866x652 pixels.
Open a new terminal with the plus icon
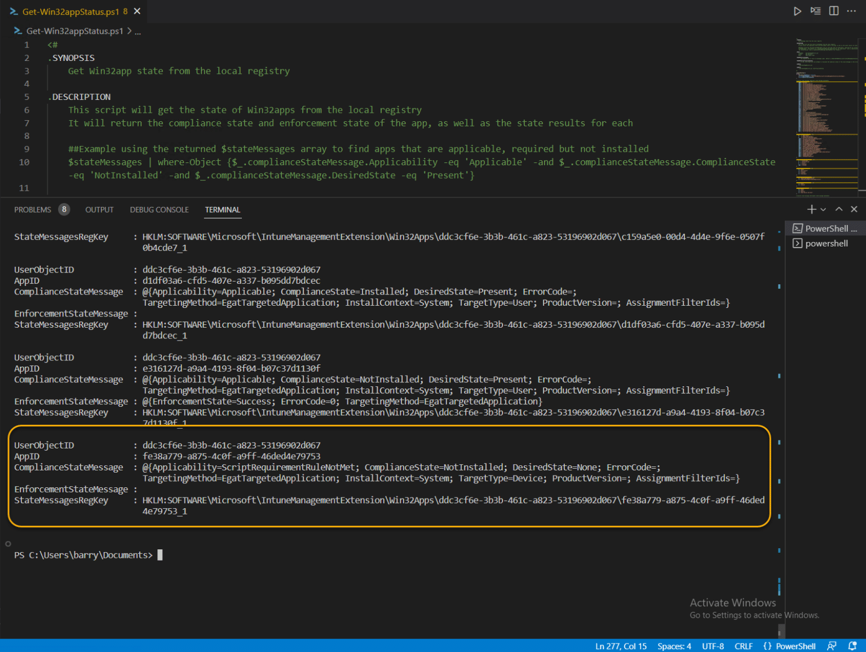coord(813,209)
